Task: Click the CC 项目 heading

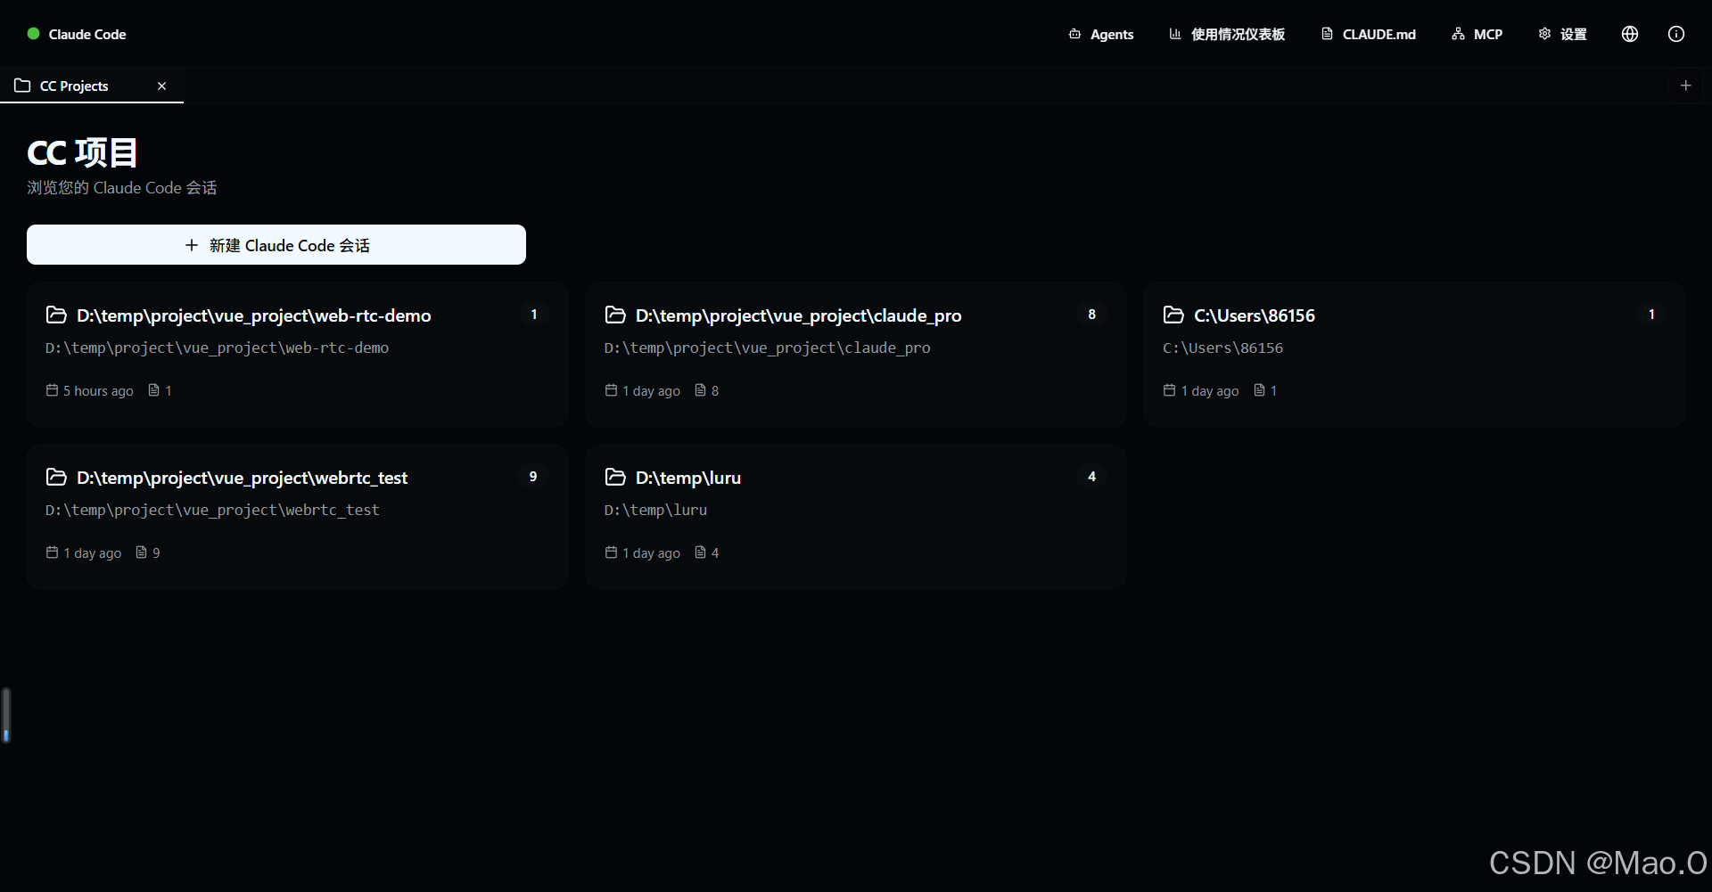Action: [x=82, y=152]
